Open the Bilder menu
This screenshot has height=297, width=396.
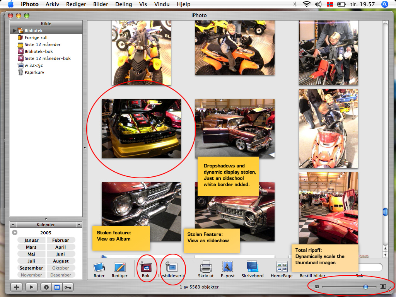(101, 4)
